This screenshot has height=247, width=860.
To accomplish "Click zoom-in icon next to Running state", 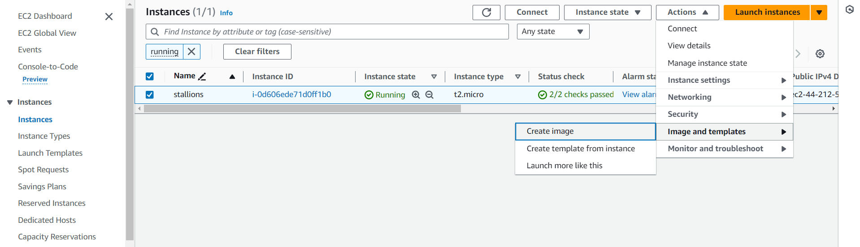I will pos(416,95).
